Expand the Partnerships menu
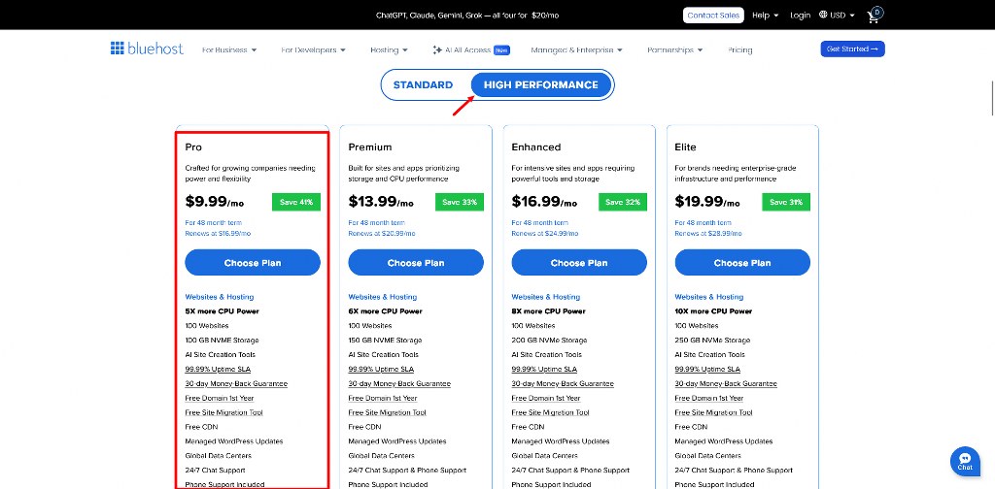This screenshot has width=995, height=489. 674,49
